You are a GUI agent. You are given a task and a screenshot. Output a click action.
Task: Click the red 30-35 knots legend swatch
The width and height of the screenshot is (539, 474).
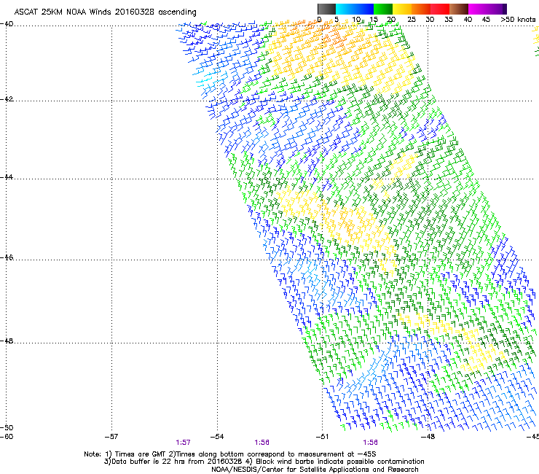click(x=440, y=9)
